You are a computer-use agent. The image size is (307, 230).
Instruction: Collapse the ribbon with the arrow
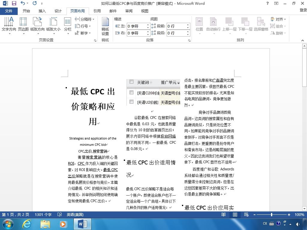(x=303, y=40)
